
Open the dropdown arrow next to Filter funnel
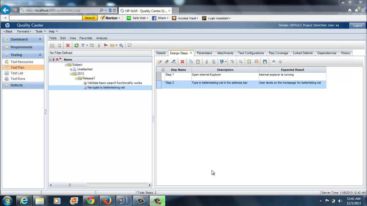(87, 45)
